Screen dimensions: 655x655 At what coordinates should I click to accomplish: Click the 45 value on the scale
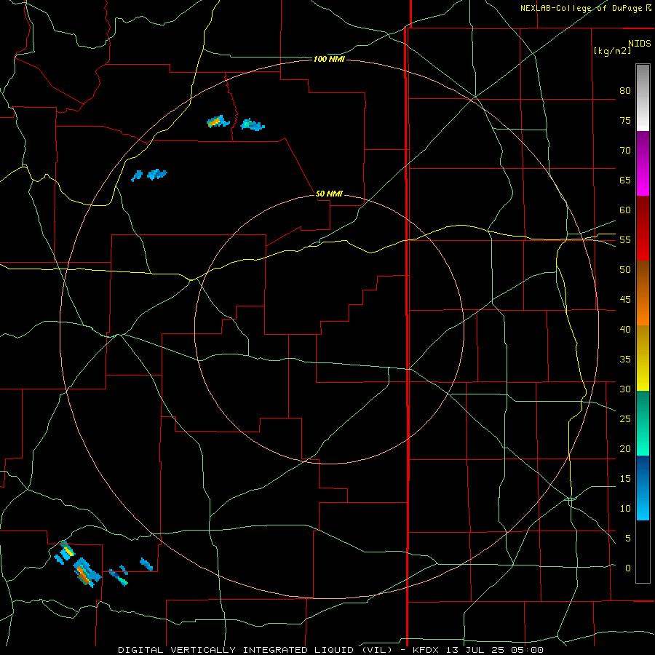tap(625, 300)
